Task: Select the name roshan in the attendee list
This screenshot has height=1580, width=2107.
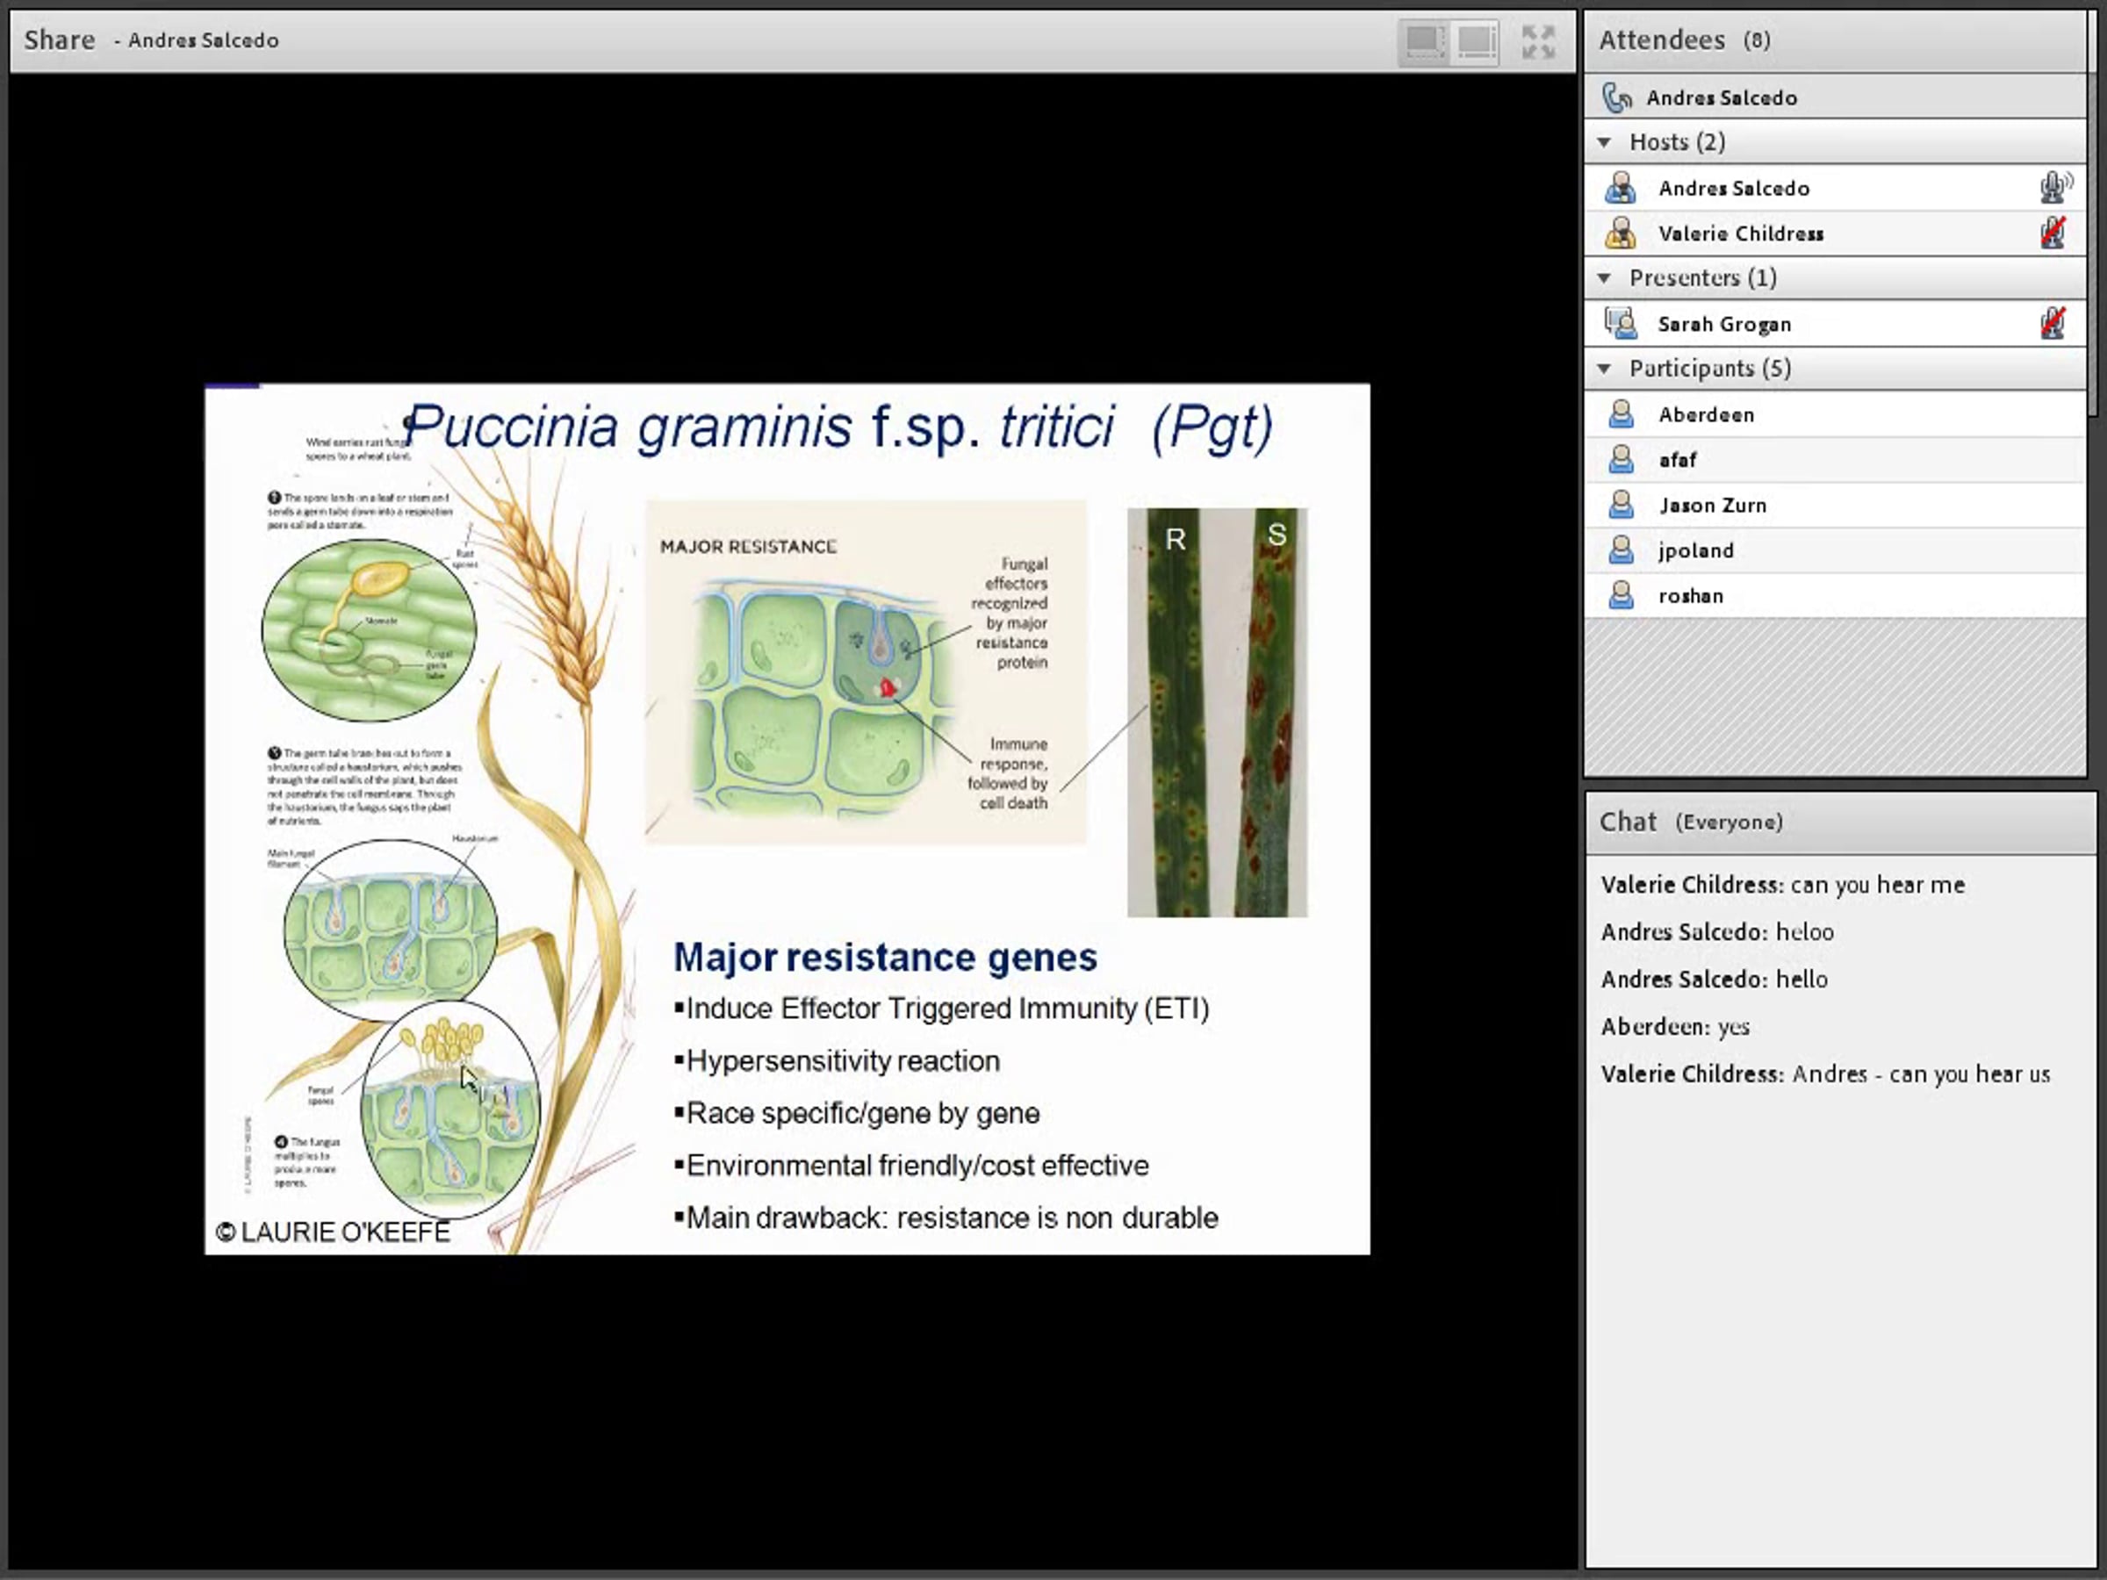Action: click(1691, 596)
